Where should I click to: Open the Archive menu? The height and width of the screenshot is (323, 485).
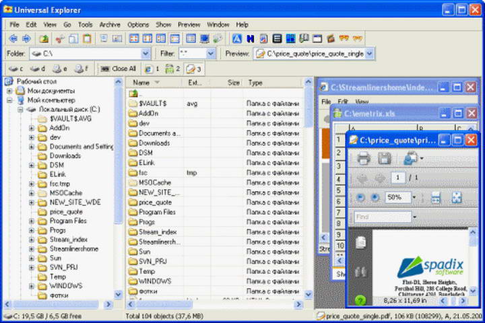(110, 25)
